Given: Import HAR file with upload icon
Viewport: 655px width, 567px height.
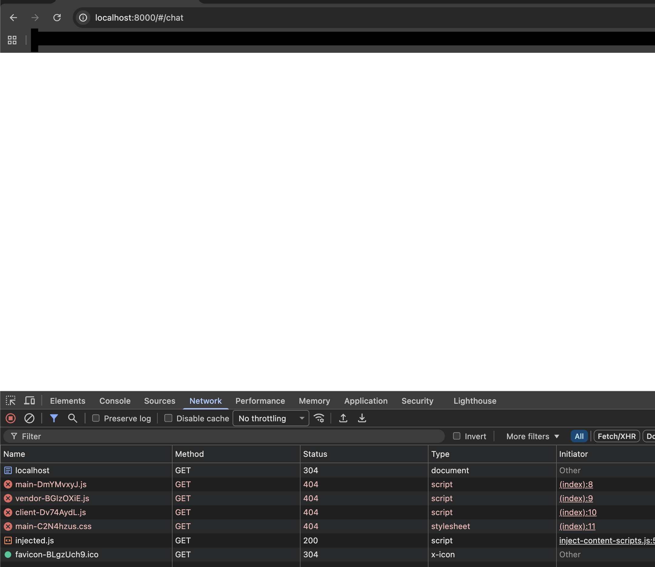Looking at the screenshot, I should pos(343,418).
